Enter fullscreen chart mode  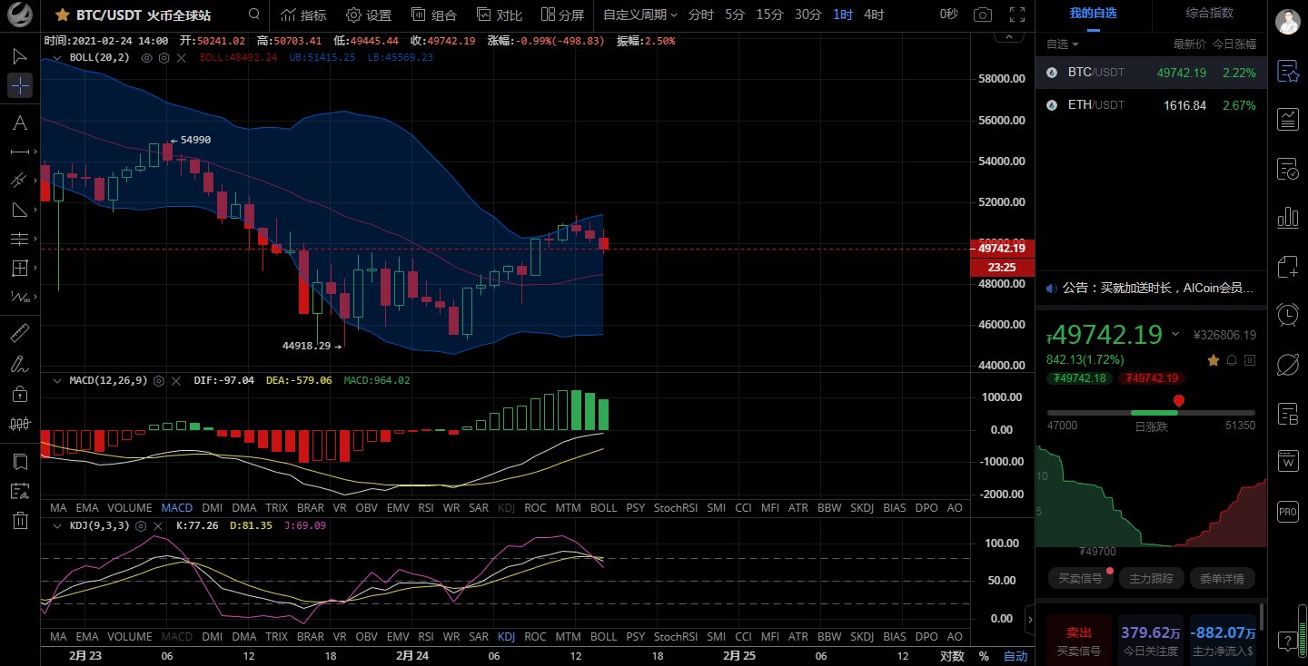click(1017, 15)
